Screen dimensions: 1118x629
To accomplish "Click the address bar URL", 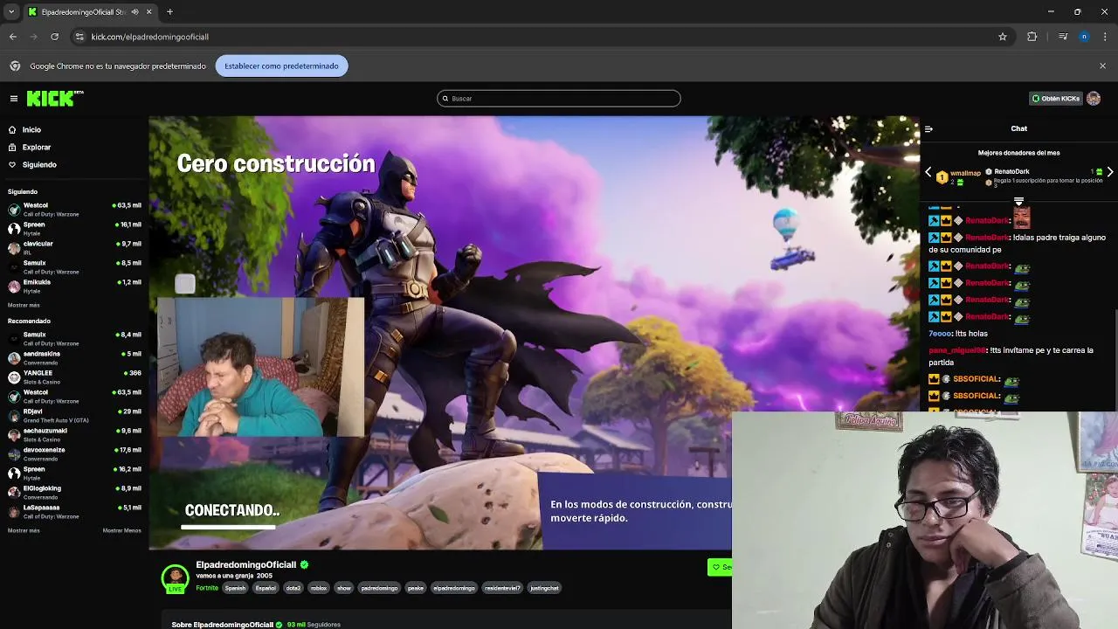I will click(149, 37).
